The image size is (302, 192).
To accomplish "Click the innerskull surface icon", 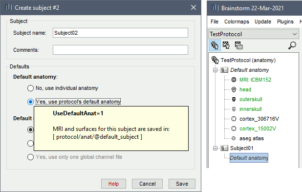I will [x=234, y=109].
